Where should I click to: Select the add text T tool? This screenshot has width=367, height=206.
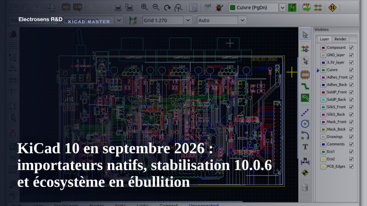tap(305, 147)
